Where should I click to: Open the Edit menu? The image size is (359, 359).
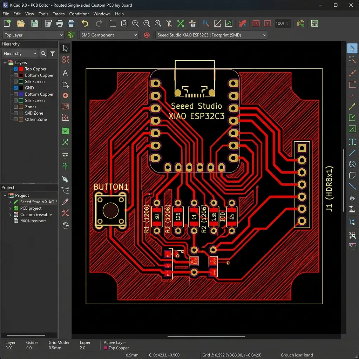point(17,14)
